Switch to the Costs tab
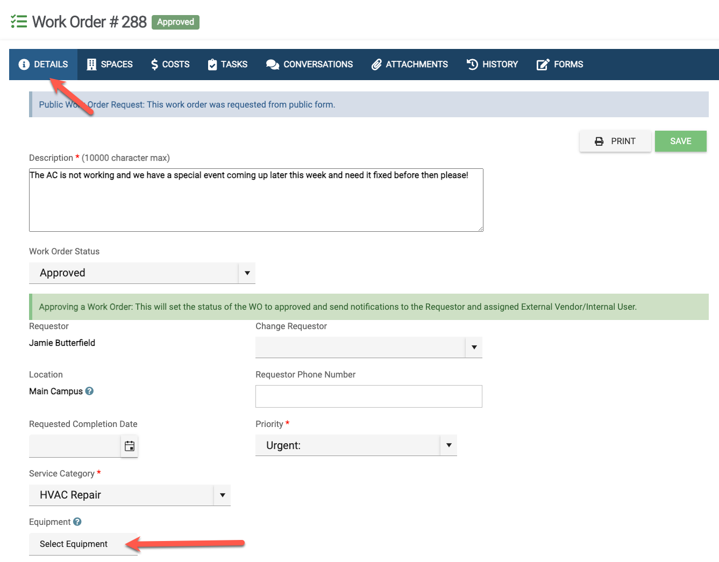The width and height of the screenshot is (719, 562). click(x=170, y=65)
